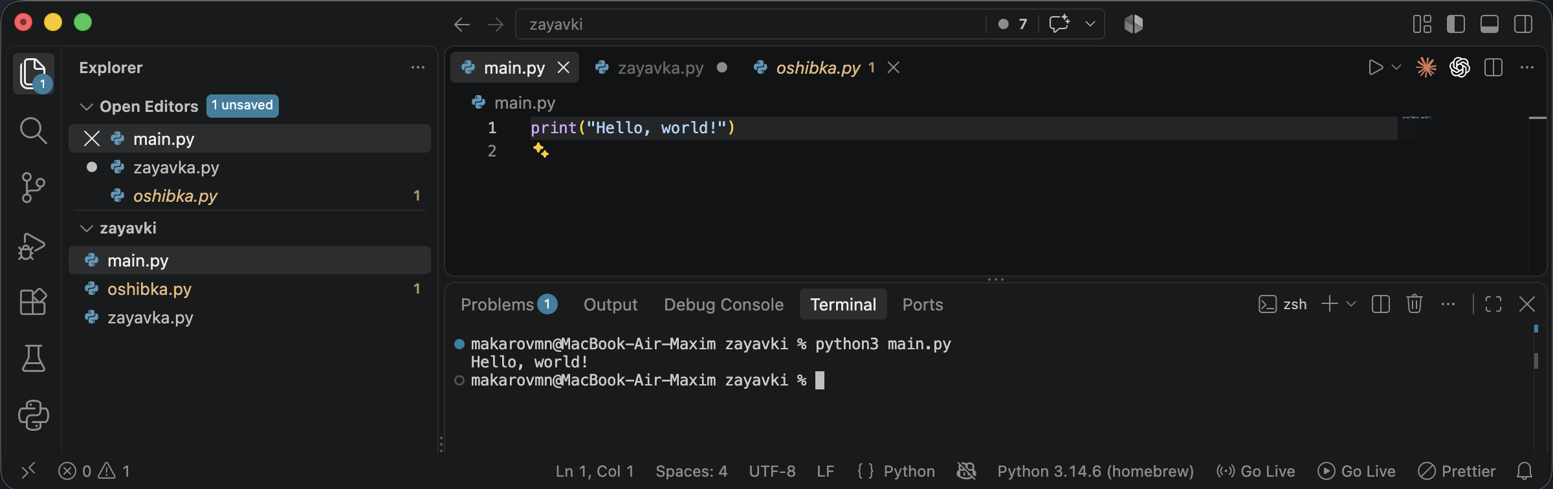Open the new terminal launch profile dropdown

[1351, 304]
